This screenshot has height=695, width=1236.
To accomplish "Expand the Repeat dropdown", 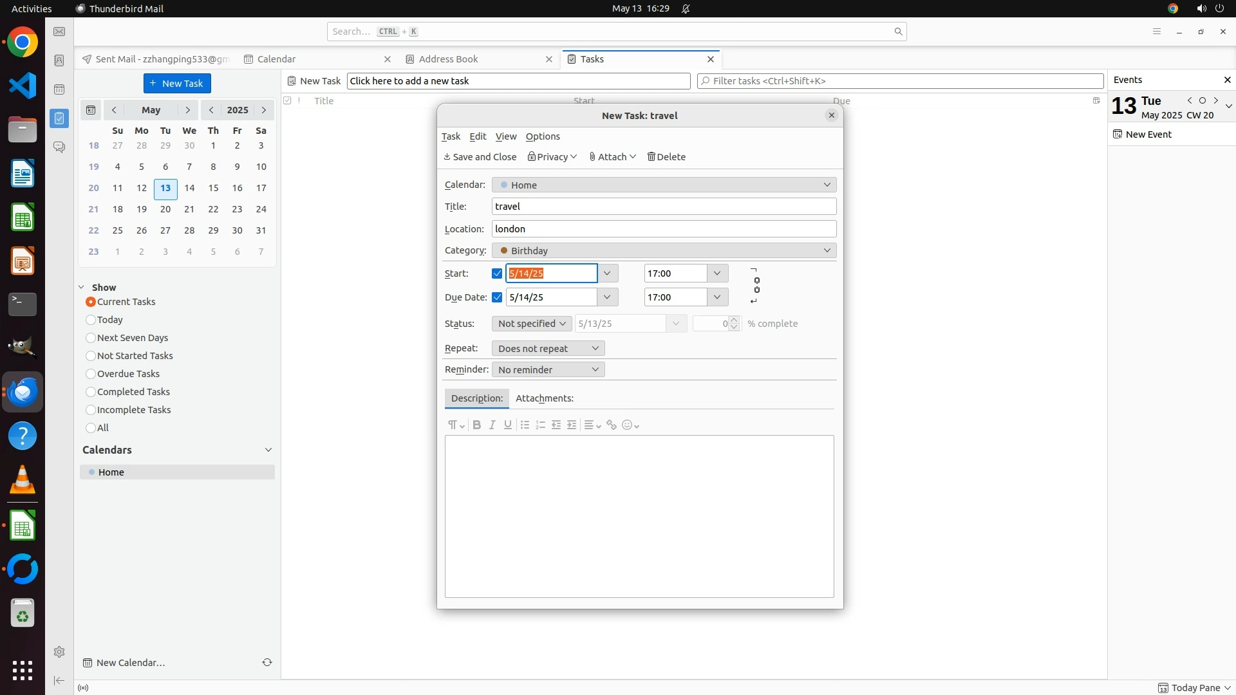I will pyautogui.click(x=548, y=348).
